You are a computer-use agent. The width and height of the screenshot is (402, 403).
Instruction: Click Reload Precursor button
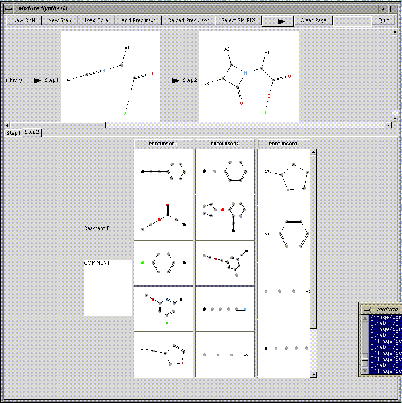click(188, 20)
